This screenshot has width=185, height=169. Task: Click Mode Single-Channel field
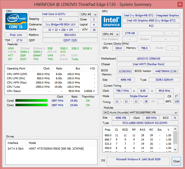coord(139,96)
